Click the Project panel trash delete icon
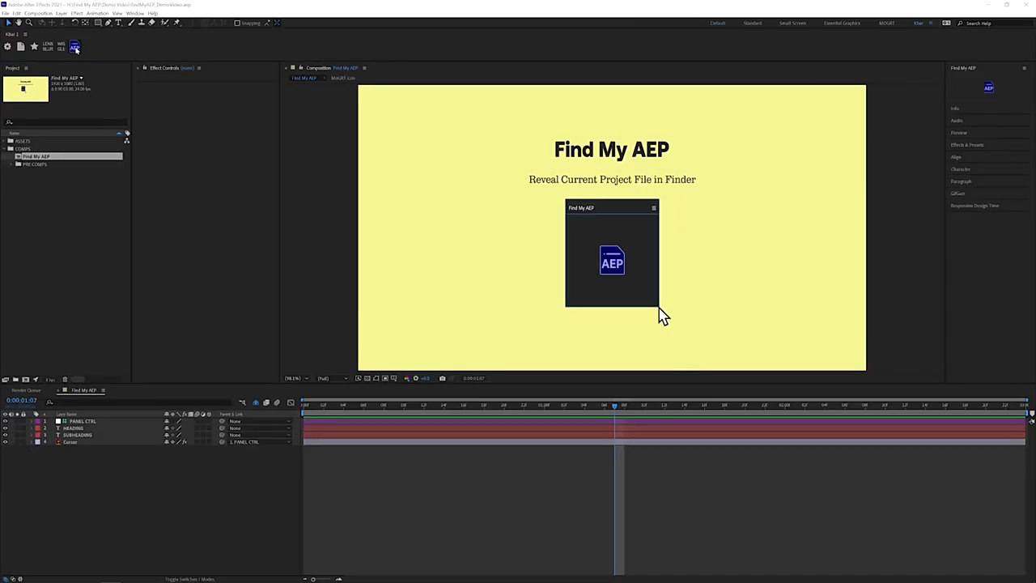The height and width of the screenshot is (583, 1036). (x=65, y=380)
